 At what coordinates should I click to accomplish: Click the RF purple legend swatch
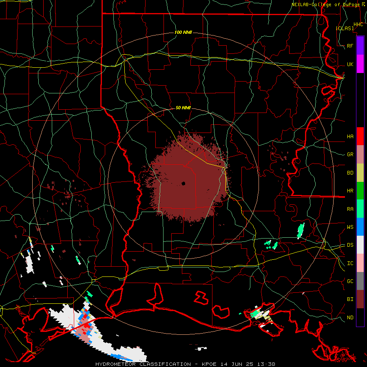[x=360, y=46]
